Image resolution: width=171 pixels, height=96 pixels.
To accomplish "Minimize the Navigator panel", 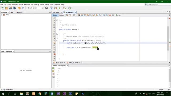I will [50, 51].
